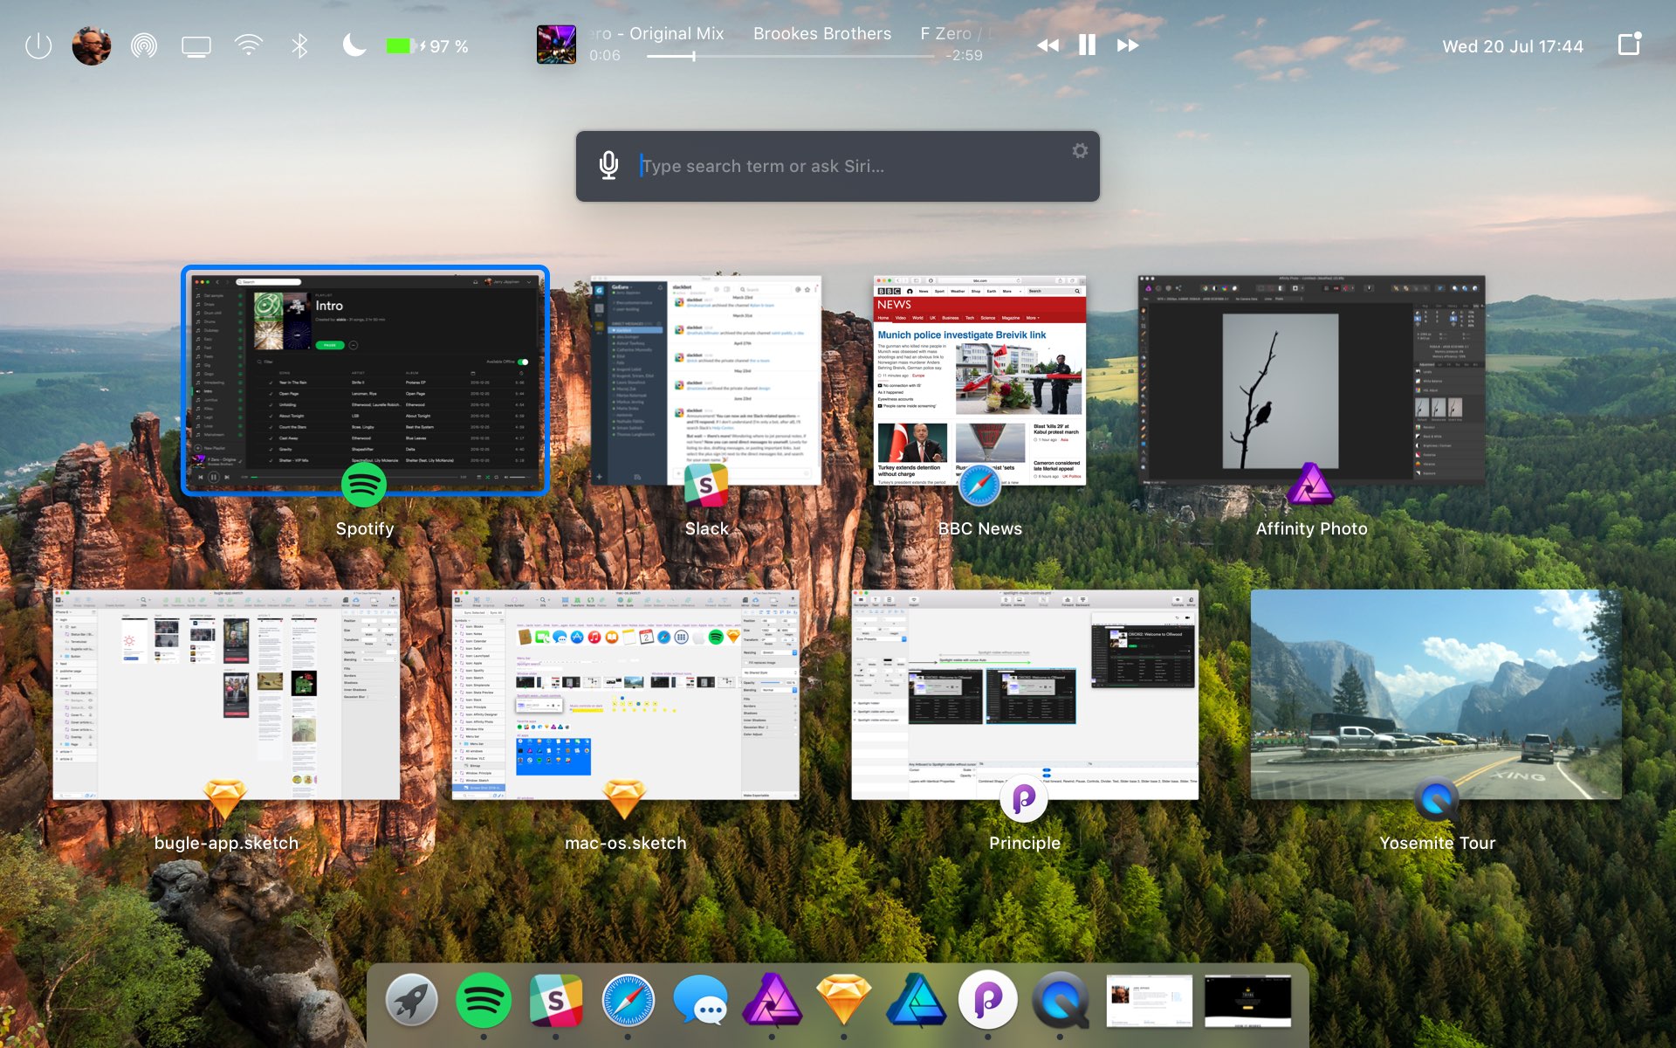The width and height of the screenshot is (1676, 1048).
Task: Seek in the top bar track progress slider
Action: coord(790,56)
